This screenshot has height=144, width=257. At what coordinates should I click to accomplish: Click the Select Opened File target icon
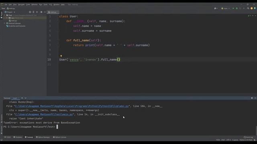click(x=30, y=12)
